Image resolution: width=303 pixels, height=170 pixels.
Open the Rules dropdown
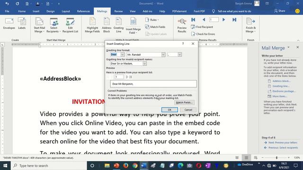pyautogui.click(x=152, y=20)
